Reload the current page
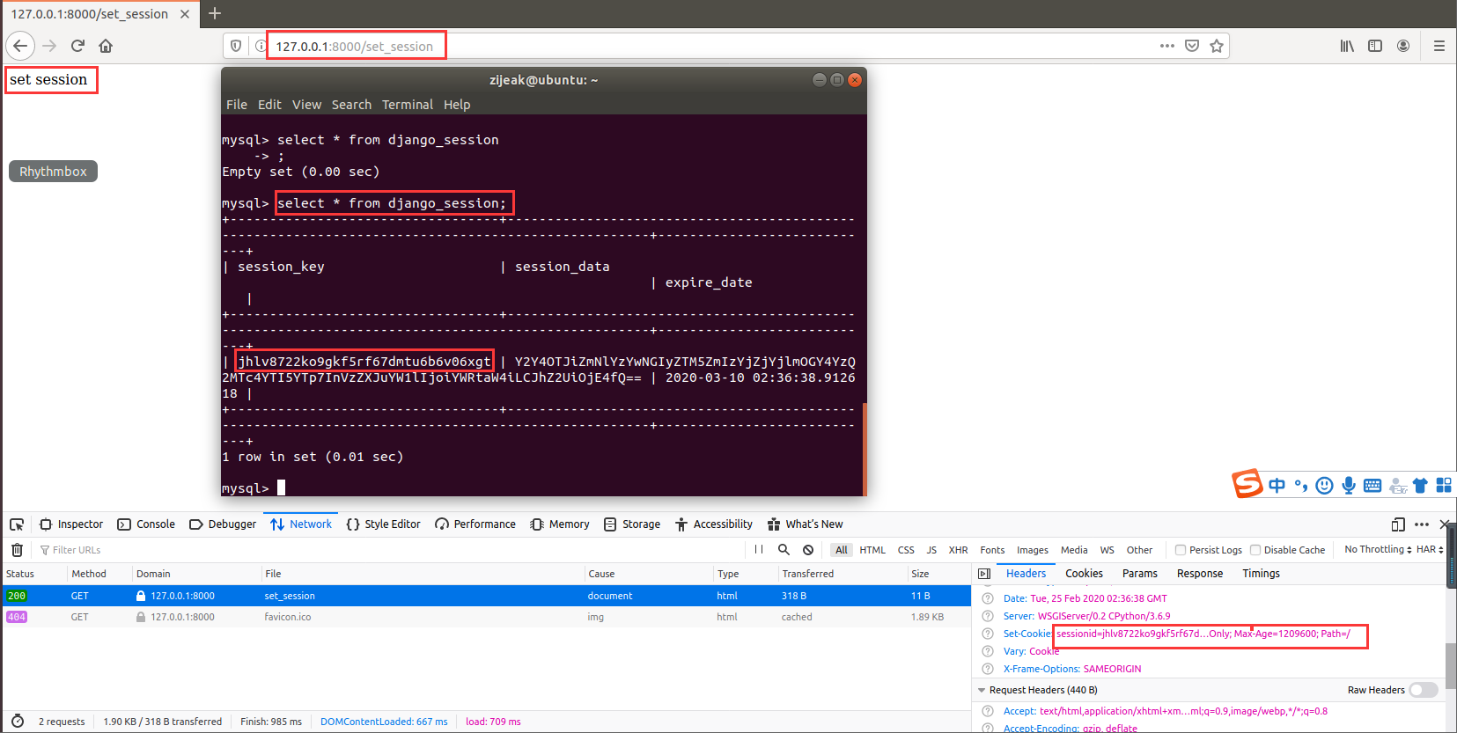1457x733 pixels. pos(77,46)
